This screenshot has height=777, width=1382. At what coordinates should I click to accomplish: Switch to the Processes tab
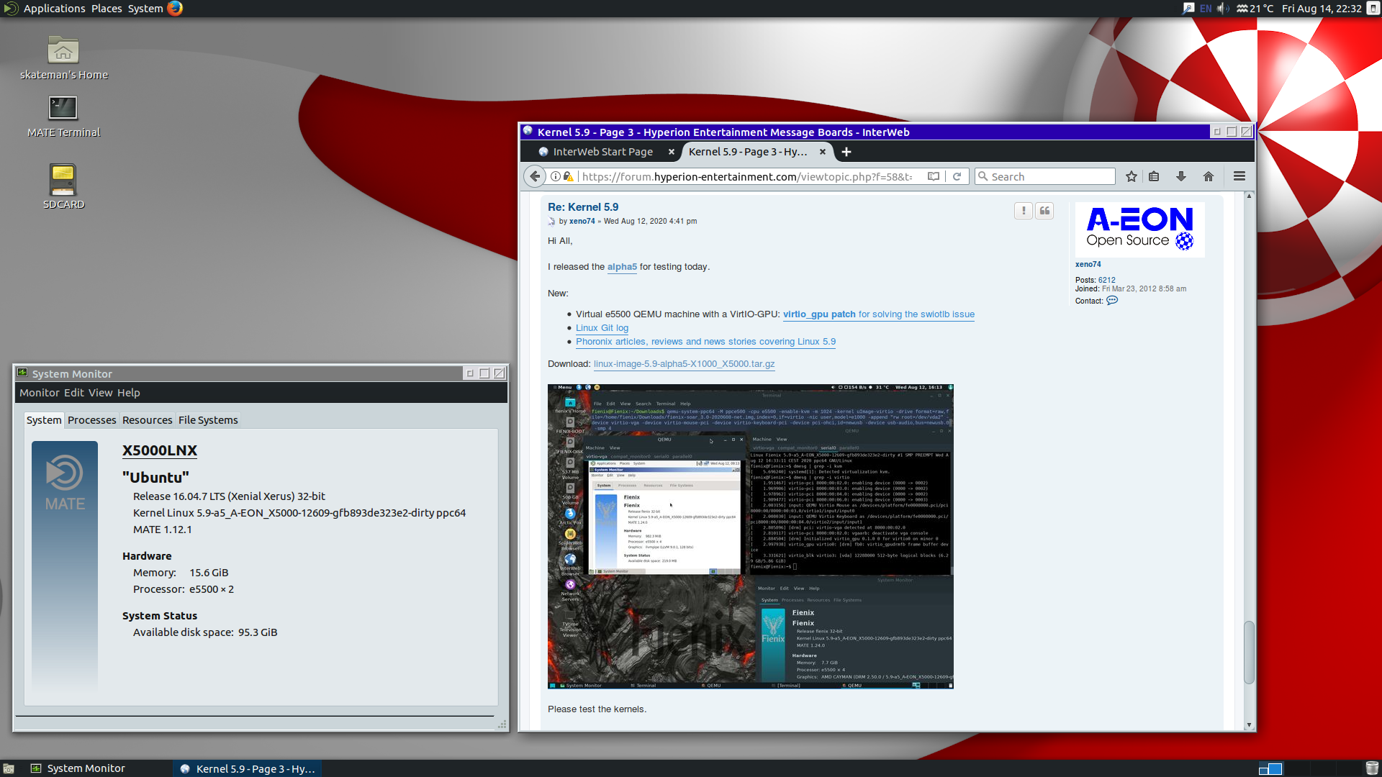coord(91,420)
